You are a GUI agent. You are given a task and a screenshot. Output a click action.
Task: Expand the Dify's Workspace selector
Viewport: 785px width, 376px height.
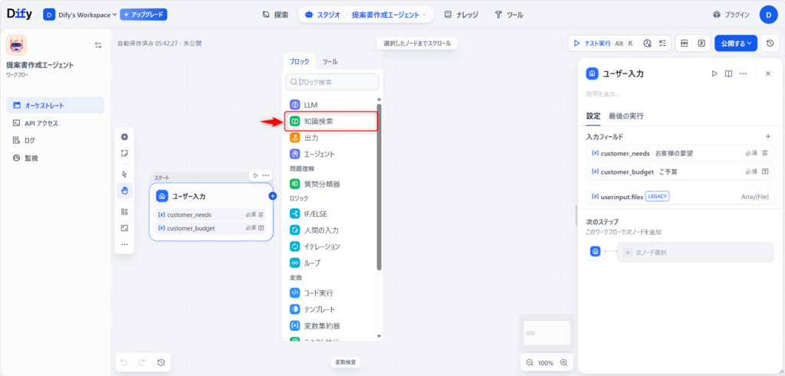tap(80, 15)
